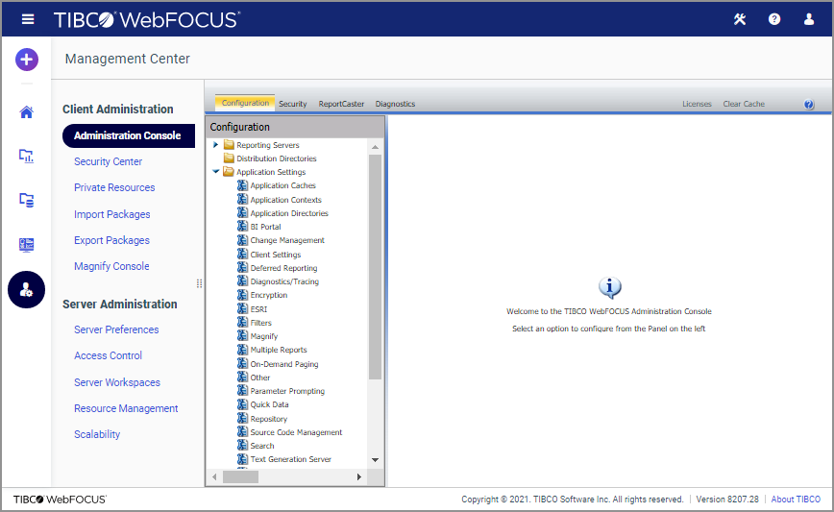This screenshot has height=512, width=834.
Task: Select Administration Console in the sidebar
Action: [129, 135]
